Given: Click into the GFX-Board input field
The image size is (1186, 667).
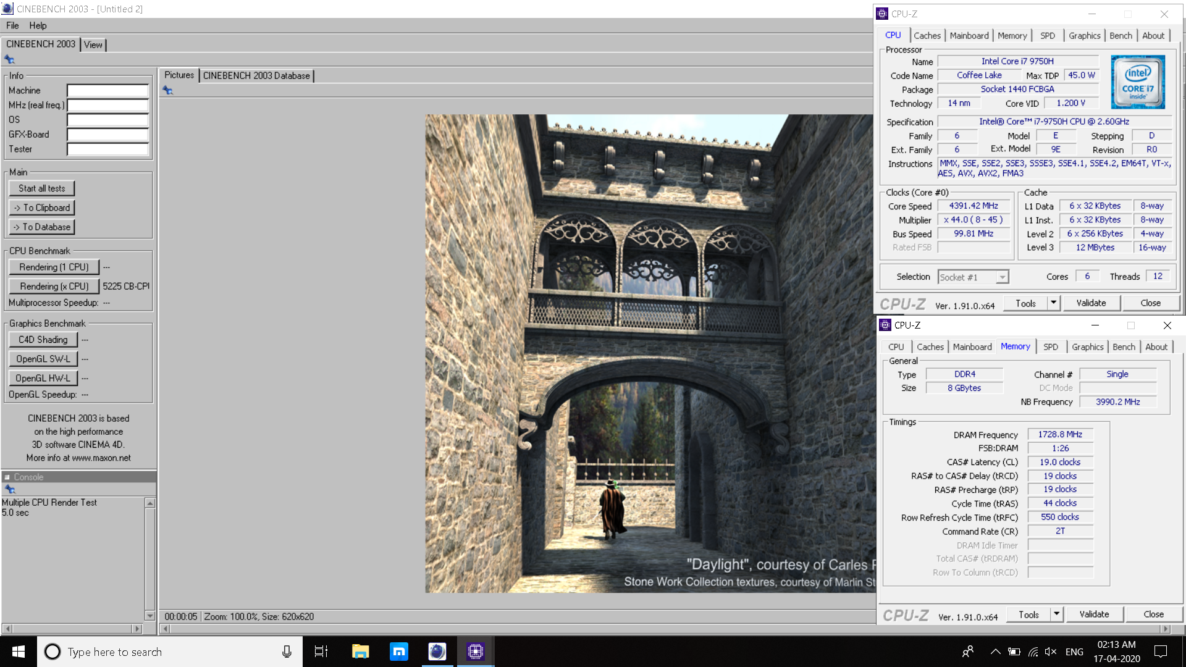Looking at the screenshot, I should (x=107, y=135).
